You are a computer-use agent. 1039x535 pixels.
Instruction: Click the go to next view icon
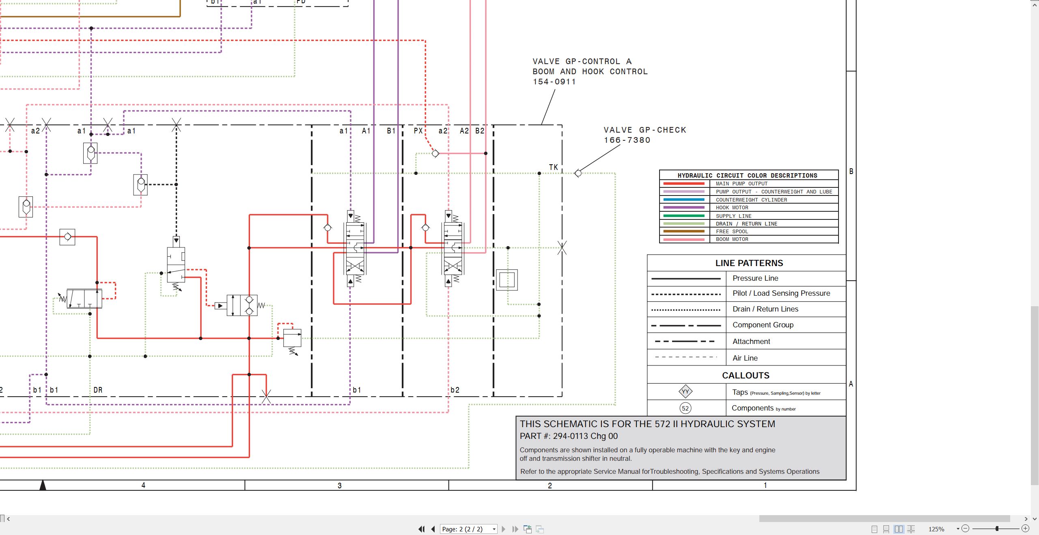tap(540, 529)
